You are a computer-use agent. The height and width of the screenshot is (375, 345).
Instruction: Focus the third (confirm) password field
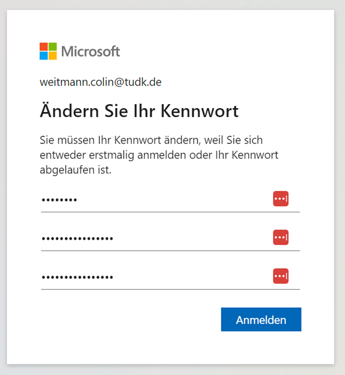click(x=152, y=276)
